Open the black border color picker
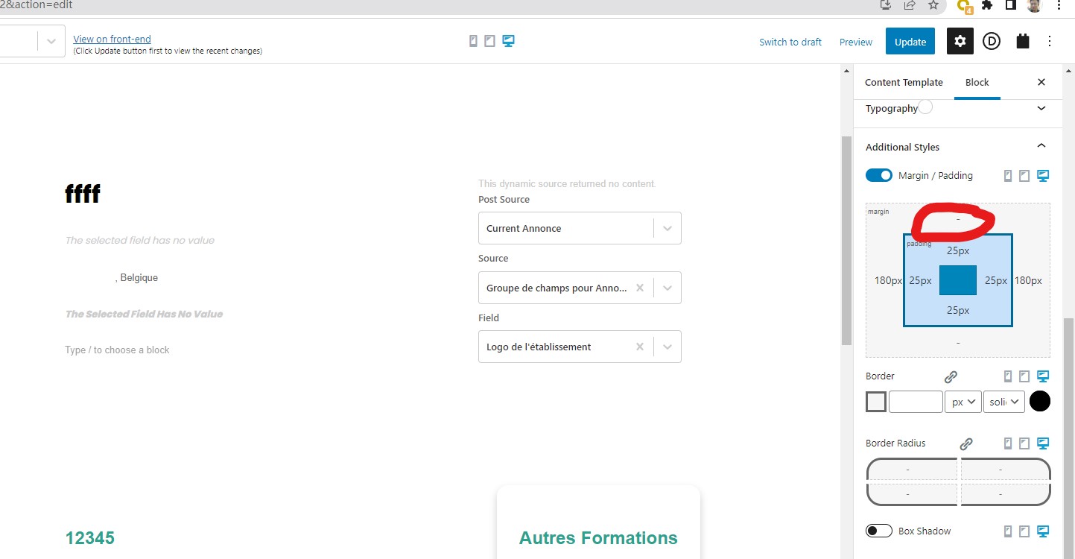This screenshot has width=1075, height=559. (1040, 401)
